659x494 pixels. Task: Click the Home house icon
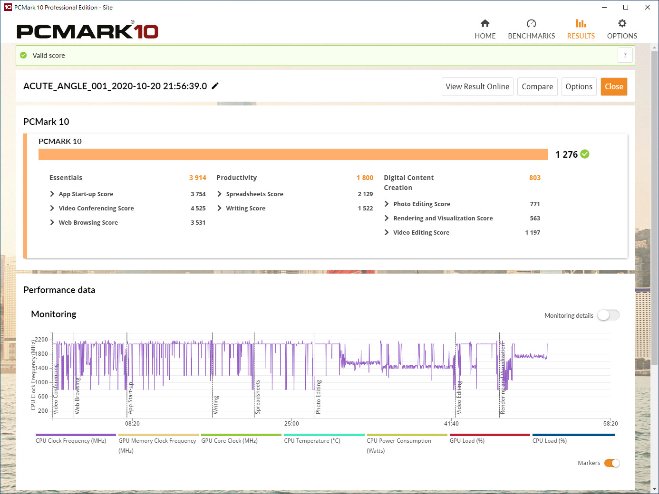[x=485, y=24]
